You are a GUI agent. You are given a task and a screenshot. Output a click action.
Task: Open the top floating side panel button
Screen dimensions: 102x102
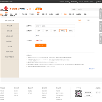tap(101, 14)
